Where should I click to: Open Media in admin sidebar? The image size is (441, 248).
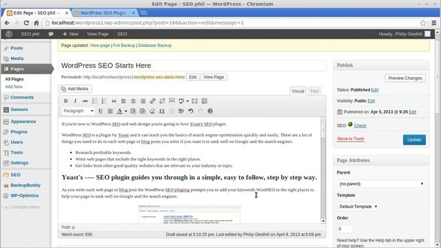tap(17, 59)
